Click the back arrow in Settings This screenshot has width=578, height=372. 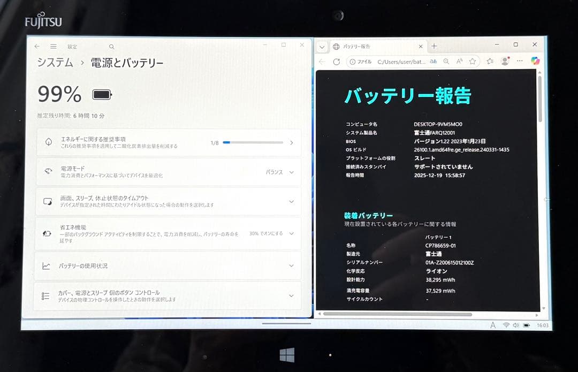tap(37, 46)
